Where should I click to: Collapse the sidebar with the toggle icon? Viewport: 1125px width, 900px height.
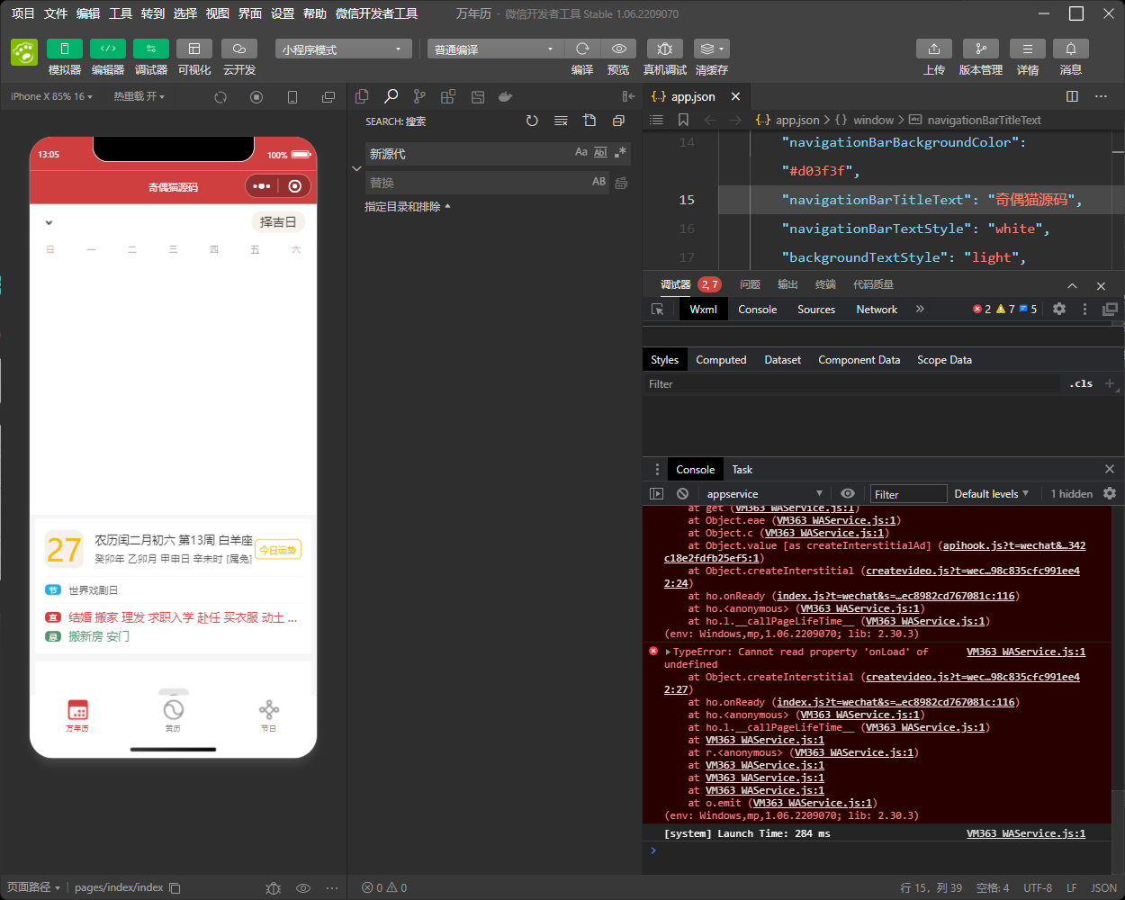click(x=628, y=96)
